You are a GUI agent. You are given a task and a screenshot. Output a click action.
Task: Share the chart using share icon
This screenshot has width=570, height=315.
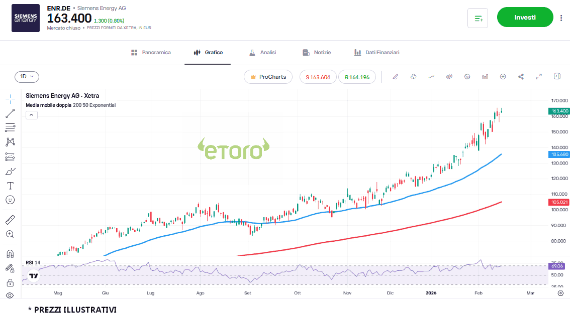pos(521,77)
